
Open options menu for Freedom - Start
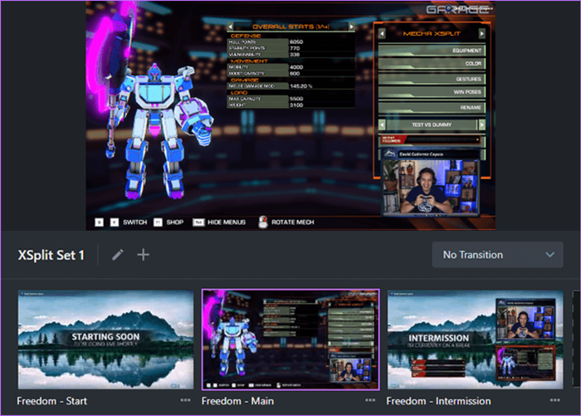coord(185,400)
